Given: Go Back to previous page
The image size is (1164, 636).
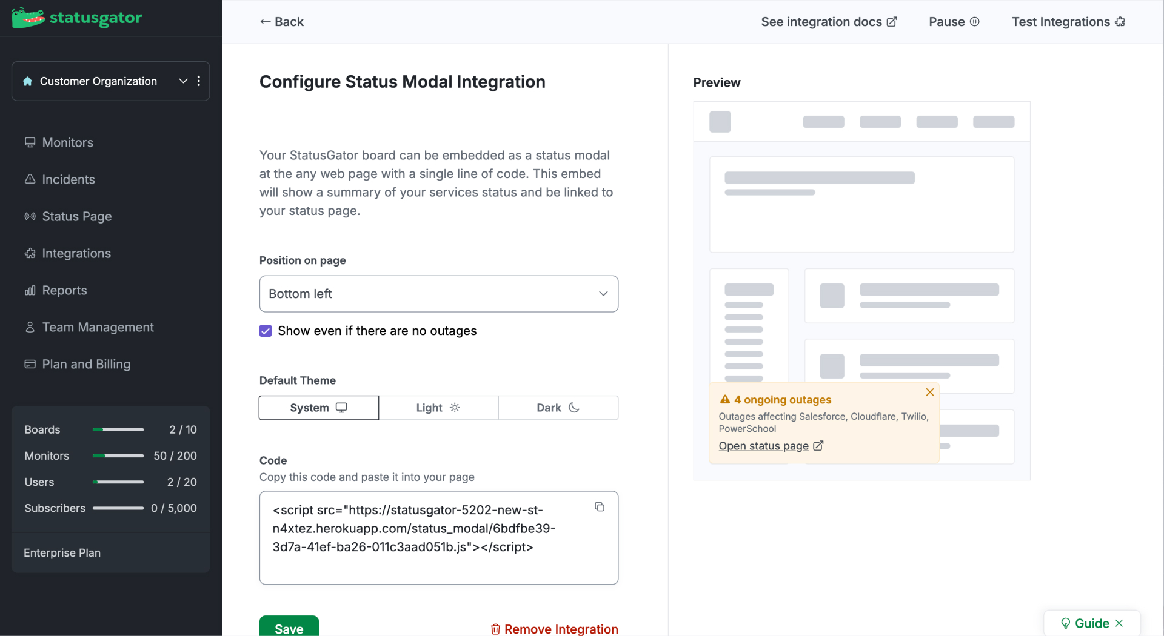Looking at the screenshot, I should point(282,22).
